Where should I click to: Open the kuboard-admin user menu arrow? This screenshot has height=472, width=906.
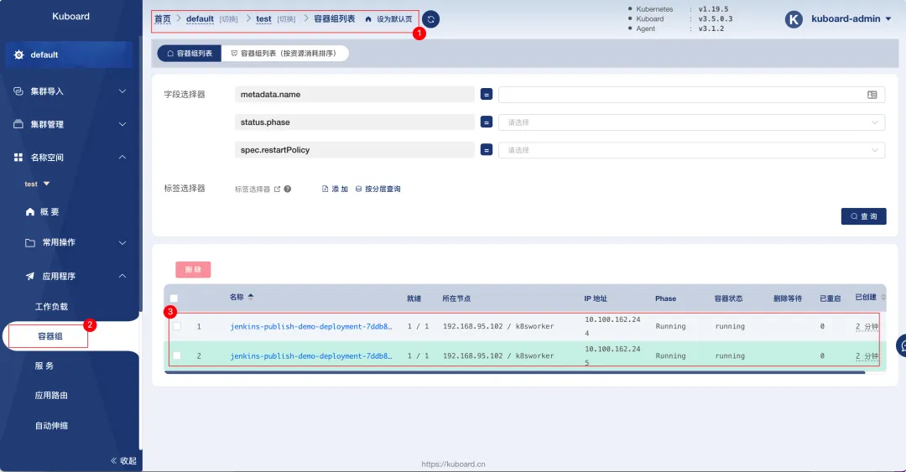(888, 19)
